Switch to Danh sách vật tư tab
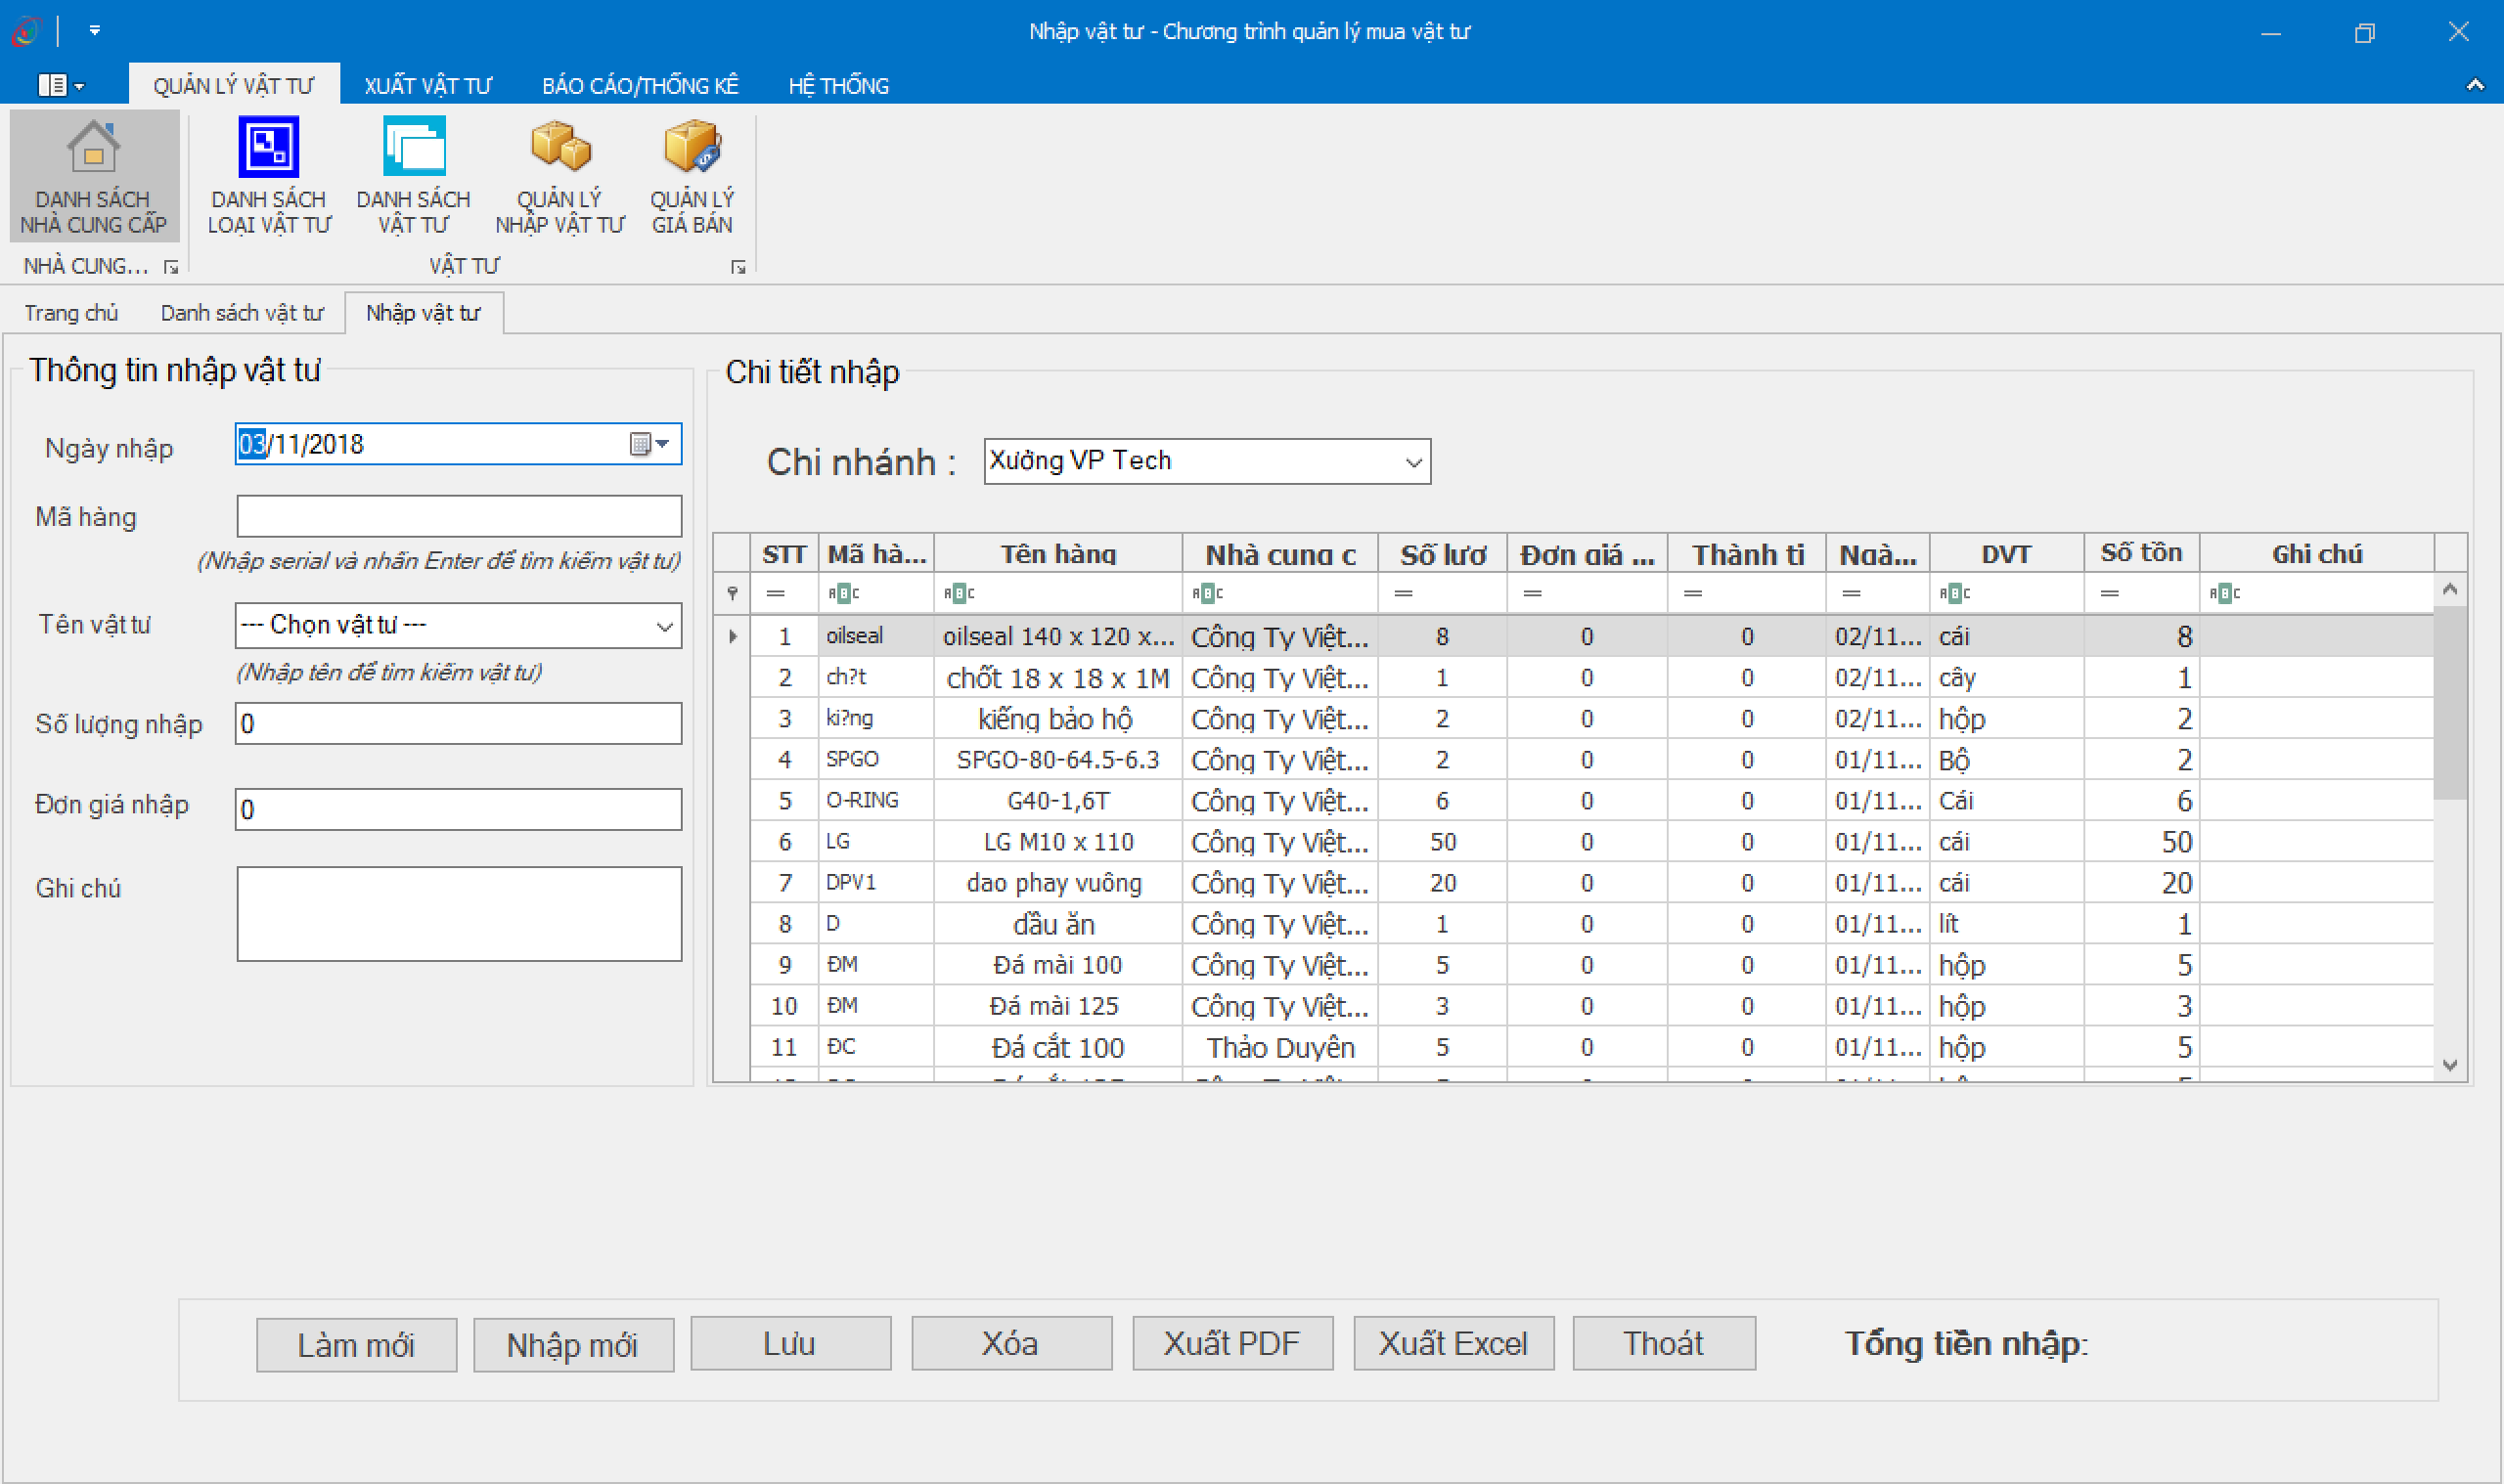2504x1484 pixels. pyautogui.click(x=243, y=313)
